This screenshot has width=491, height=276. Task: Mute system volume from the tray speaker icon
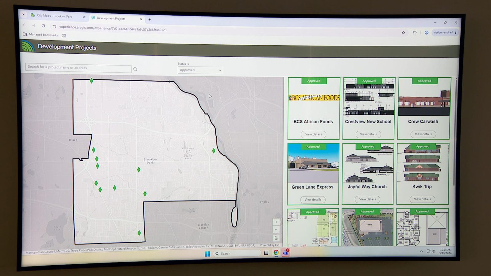pos(434,251)
